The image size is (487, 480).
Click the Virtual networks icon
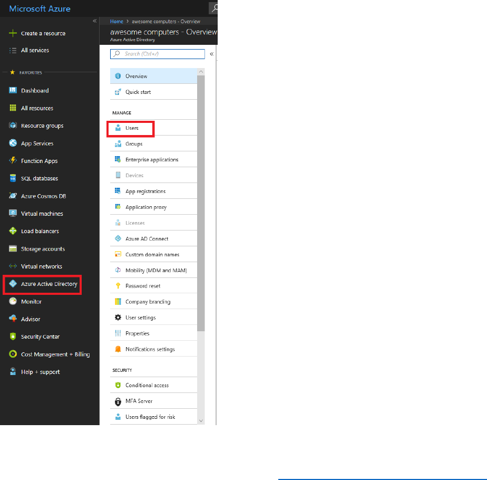pyautogui.click(x=13, y=266)
